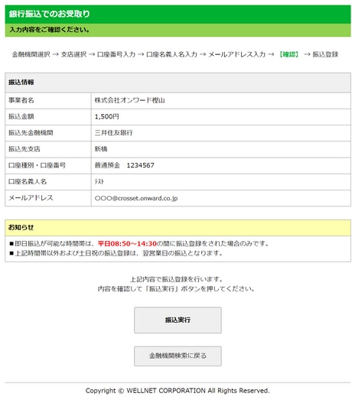Screen dimensions: 352x400
Task: Click the 金融機関検索に戻る button
Action: pos(178,356)
